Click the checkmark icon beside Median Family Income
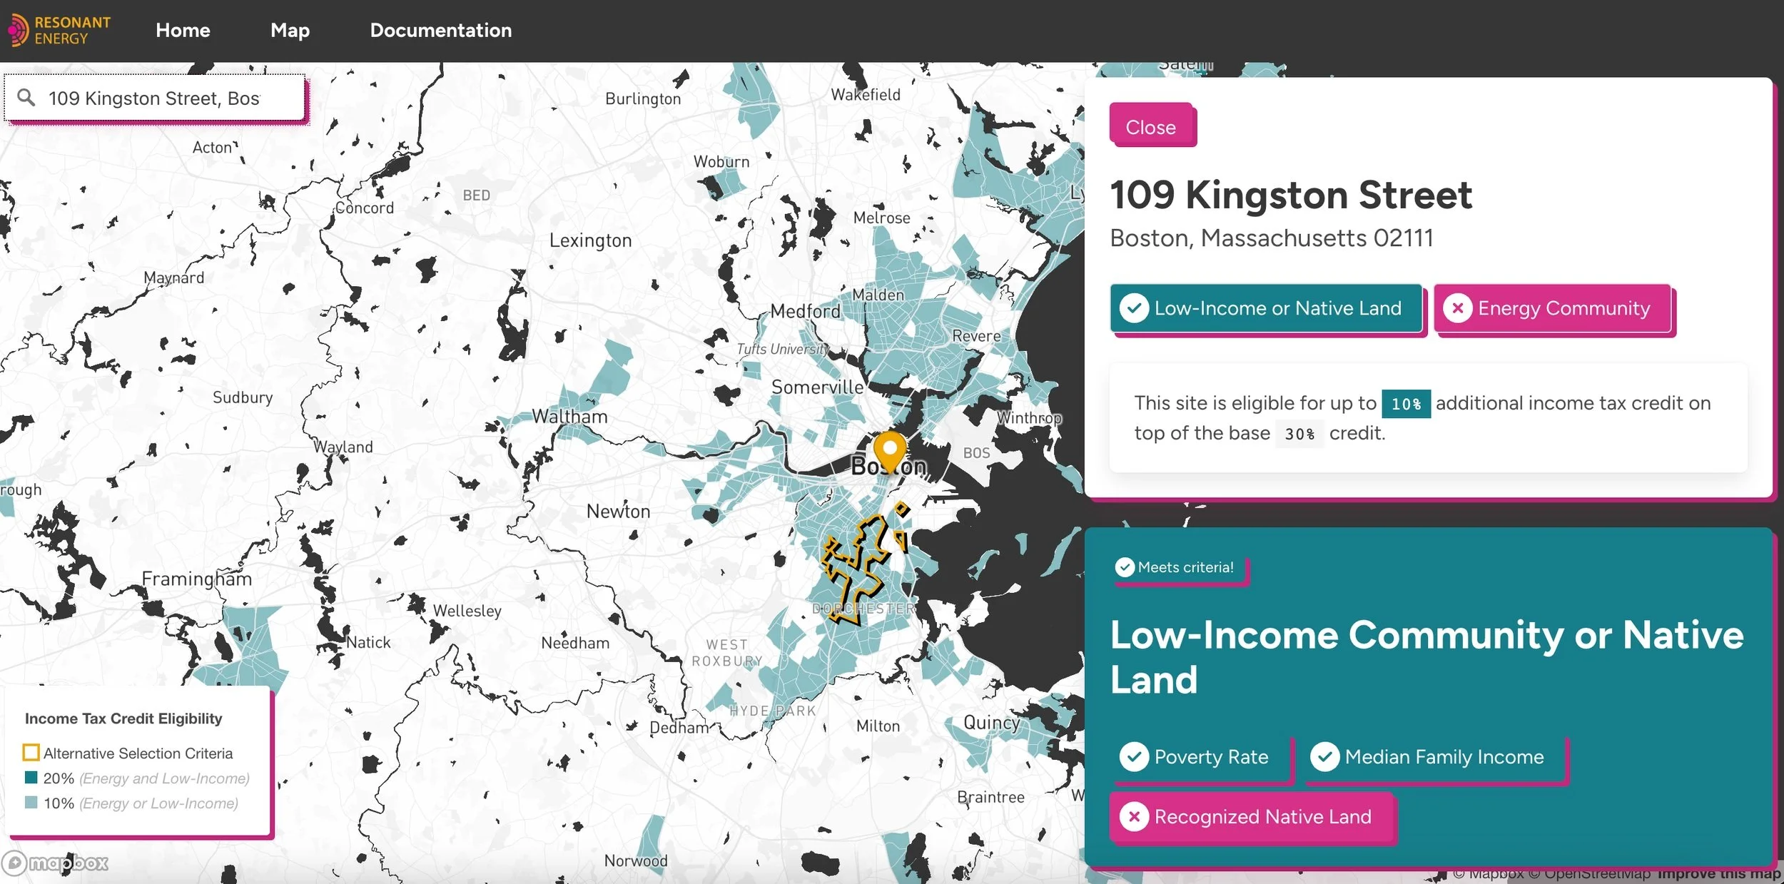This screenshot has height=884, width=1784. (x=1324, y=756)
